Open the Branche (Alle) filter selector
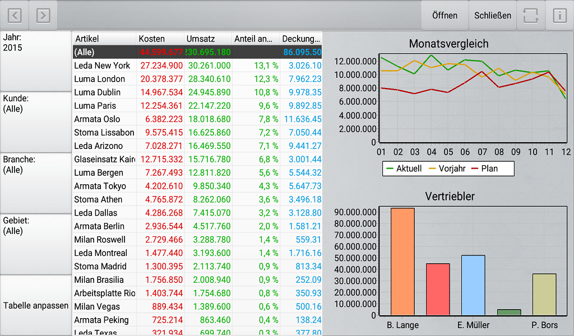Screen dimensions: 574x336 pyautogui.click(x=35, y=183)
